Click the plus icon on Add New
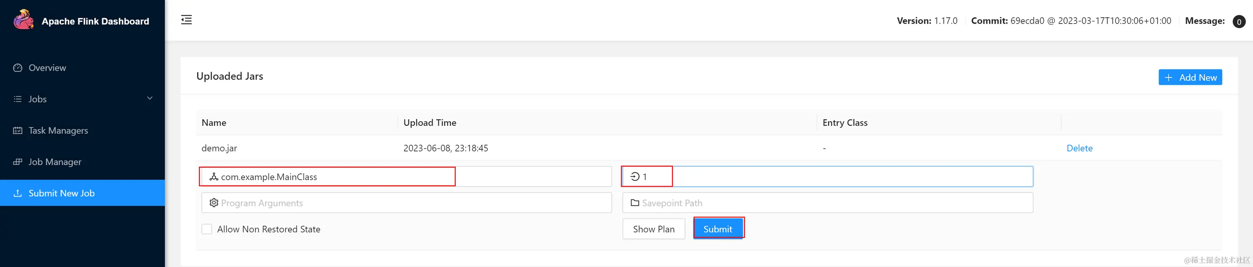Screen dimensions: 1253x267 pyautogui.click(x=1168, y=77)
